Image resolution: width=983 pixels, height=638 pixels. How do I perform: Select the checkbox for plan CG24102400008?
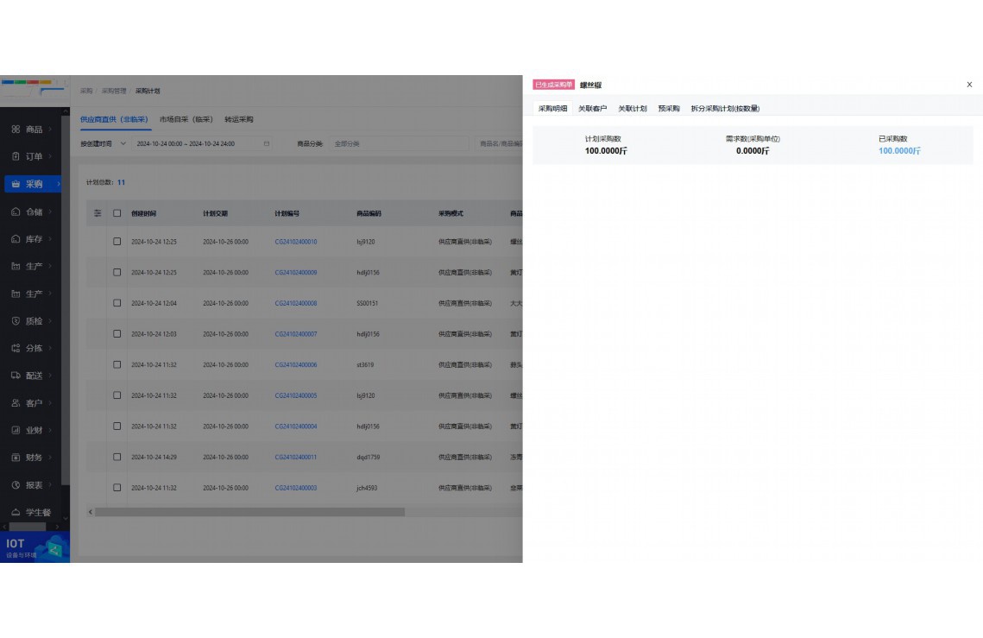(117, 303)
